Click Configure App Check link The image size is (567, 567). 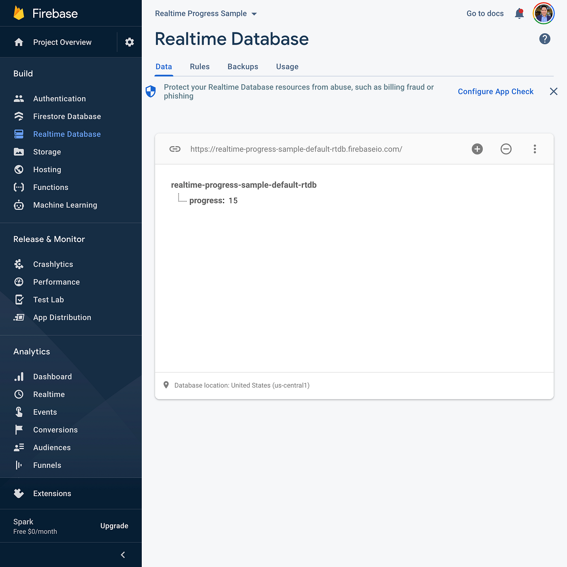coord(495,92)
